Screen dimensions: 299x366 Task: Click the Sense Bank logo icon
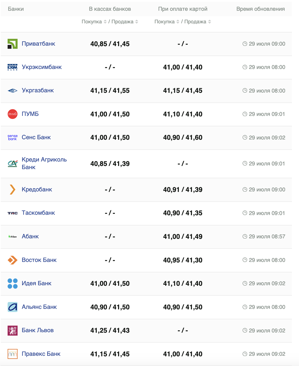point(13,137)
